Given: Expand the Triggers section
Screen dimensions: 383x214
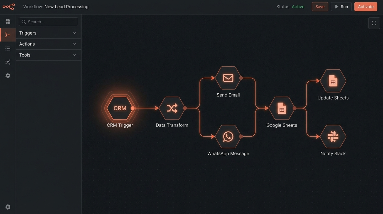Looking at the screenshot, I should click(48, 33).
